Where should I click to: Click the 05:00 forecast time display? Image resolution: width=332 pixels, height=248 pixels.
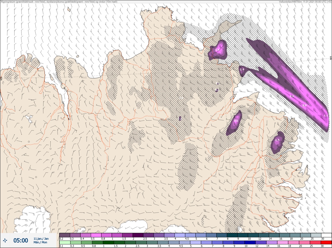(20, 240)
